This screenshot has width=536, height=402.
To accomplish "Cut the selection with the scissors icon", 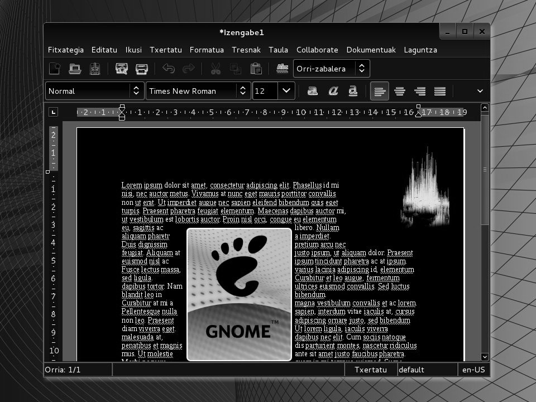I will coord(216,69).
